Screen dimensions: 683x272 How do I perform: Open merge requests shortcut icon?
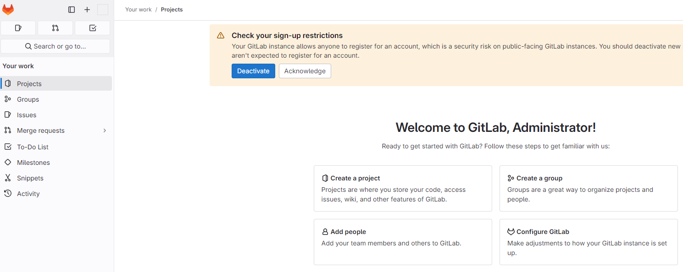tap(56, 28)
